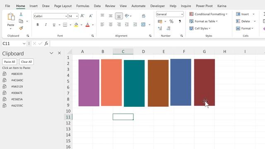Toggle Underline formatting
265x149 pixels.
[54, 25]
